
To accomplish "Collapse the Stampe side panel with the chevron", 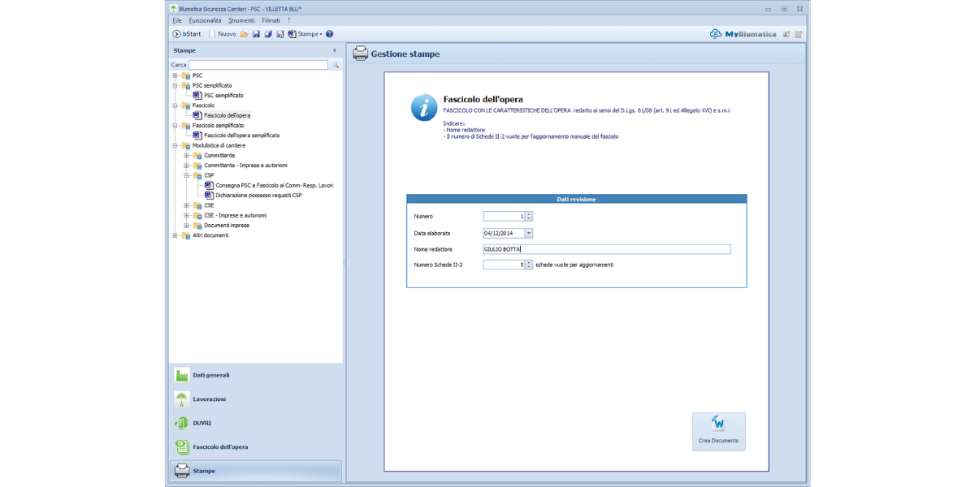I will click(335, 50).
